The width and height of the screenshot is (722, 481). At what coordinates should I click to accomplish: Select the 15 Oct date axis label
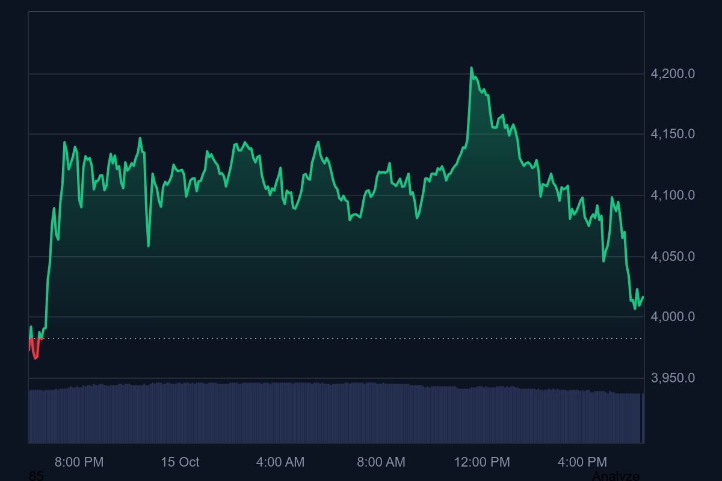click(x=180, y=462)
